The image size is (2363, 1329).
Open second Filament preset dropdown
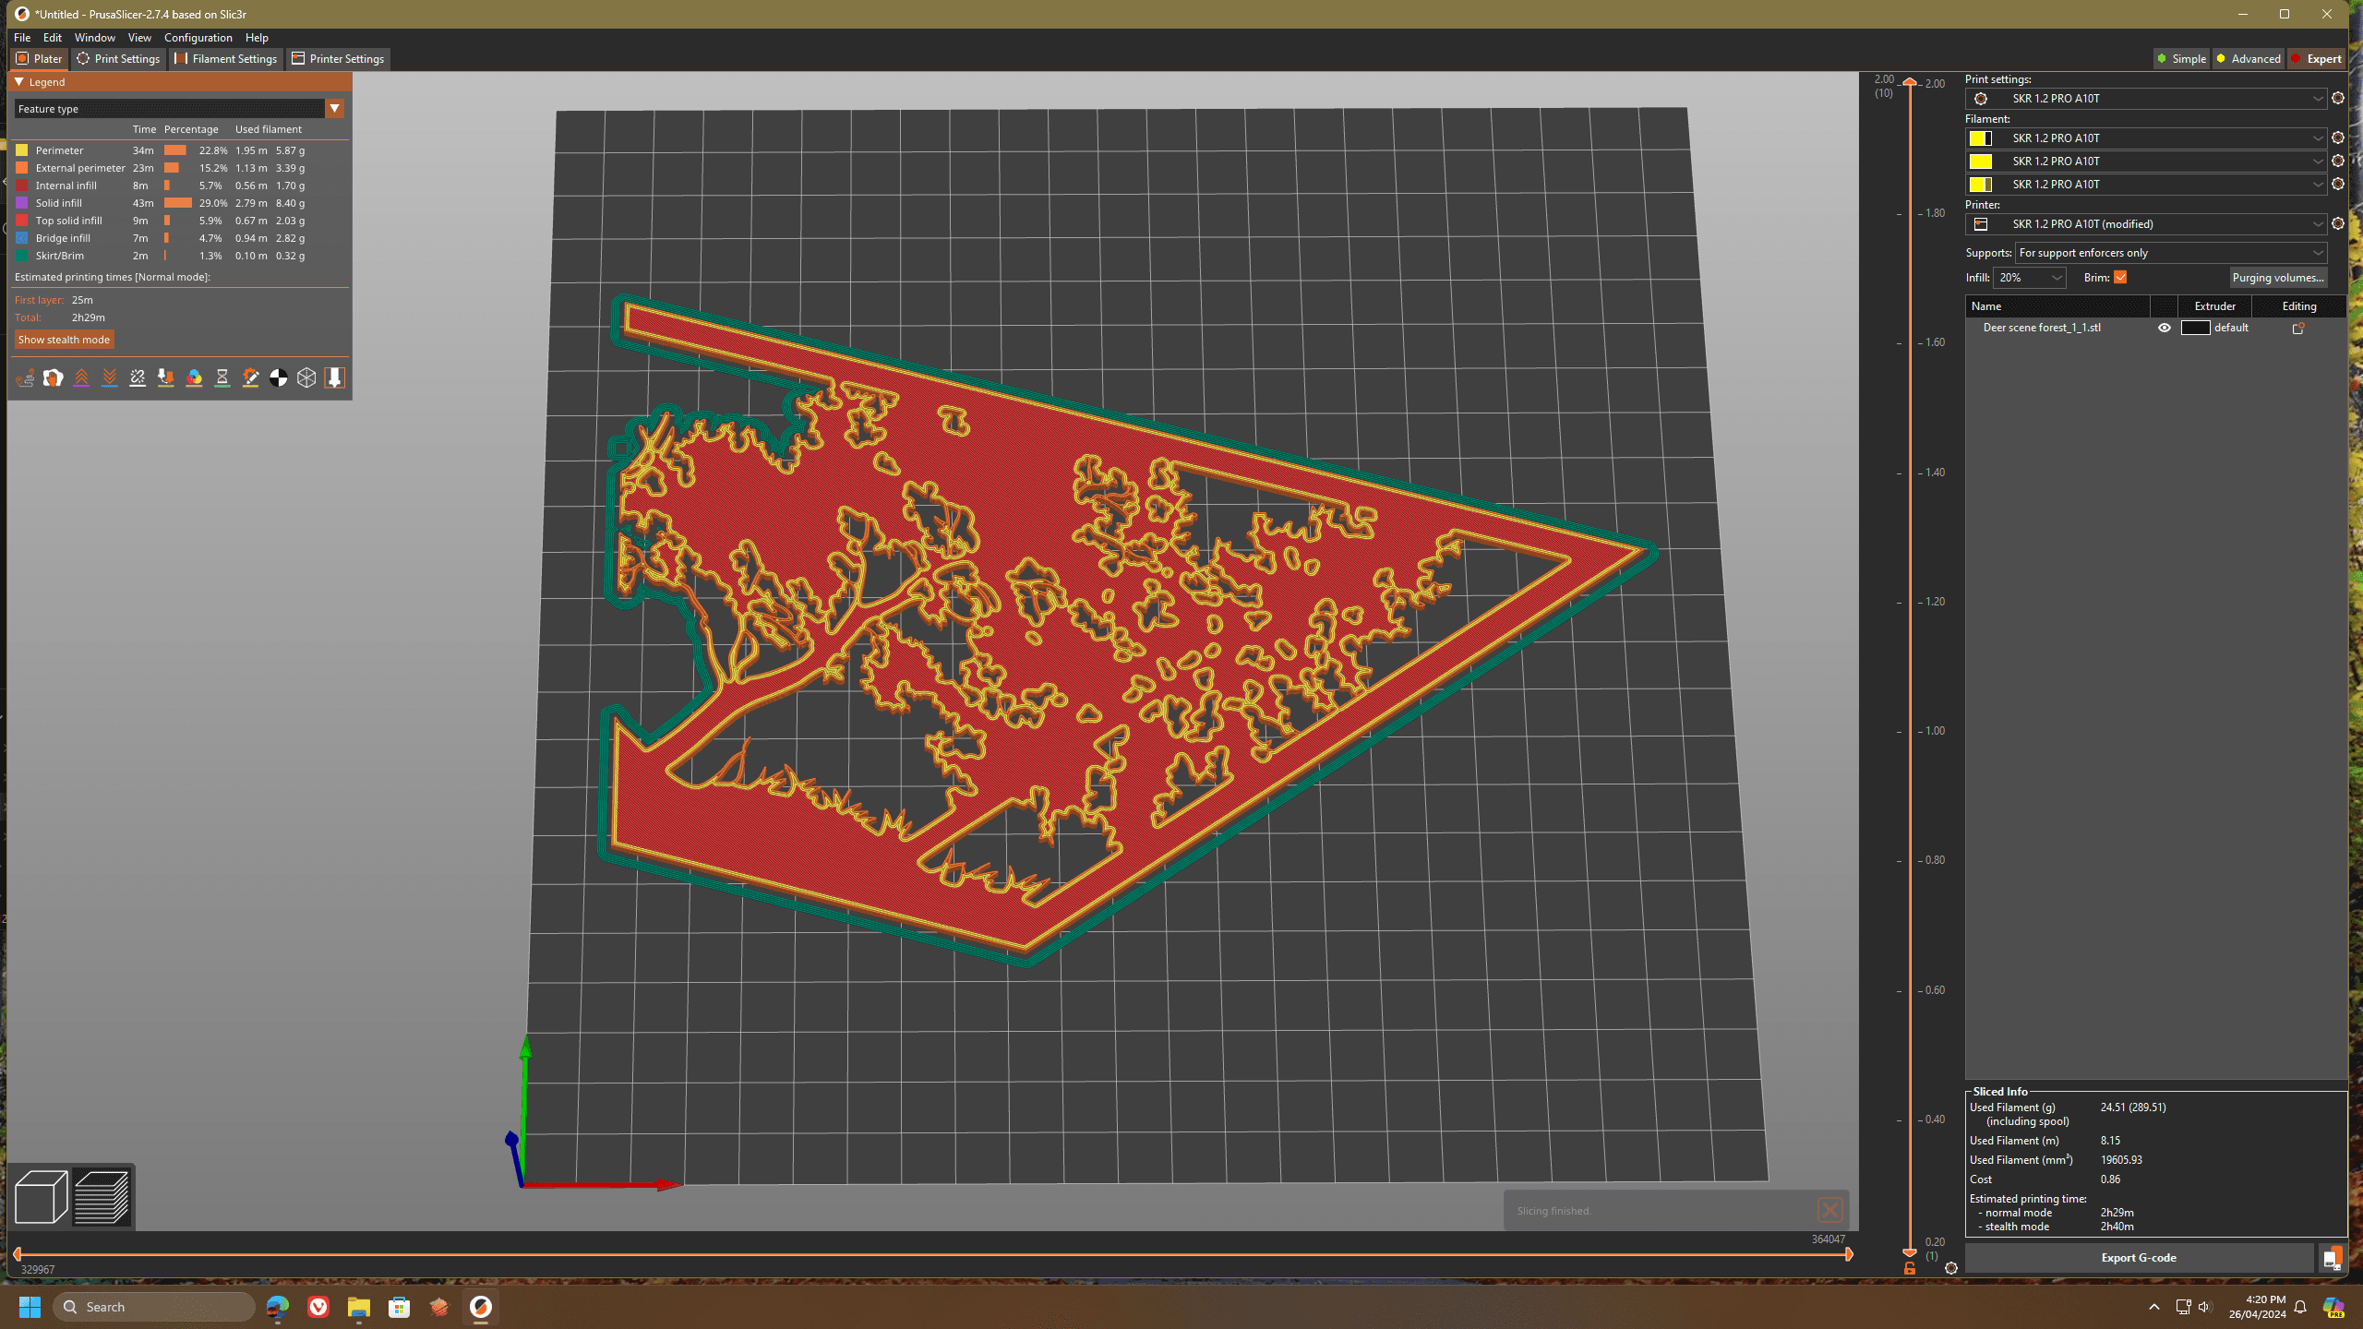(x=2146, y=162)
